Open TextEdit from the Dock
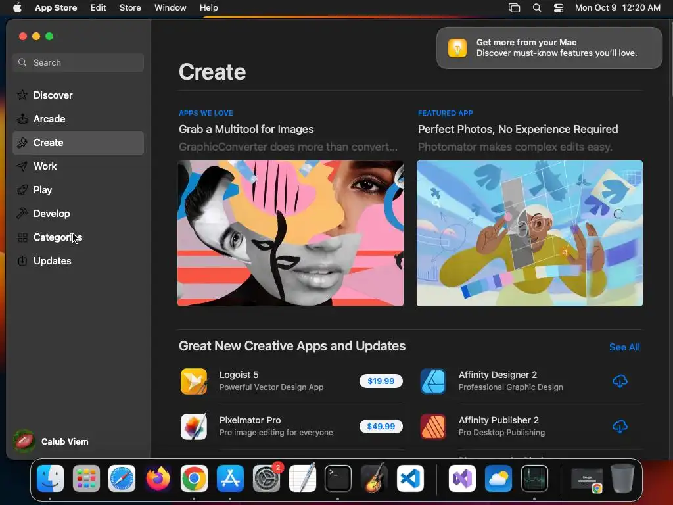Viewport: 673px width, 505px height. point(302,478)
